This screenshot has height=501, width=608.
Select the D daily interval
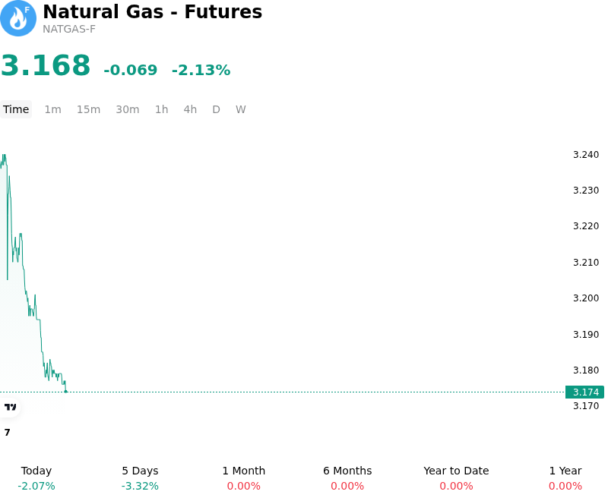tap(217, 109)
